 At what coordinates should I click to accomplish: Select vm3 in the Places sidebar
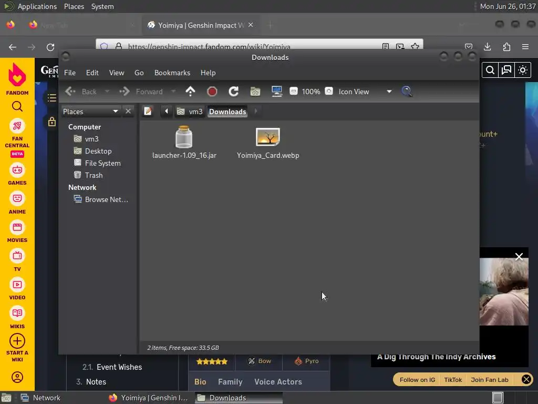(x=86, y=139)
